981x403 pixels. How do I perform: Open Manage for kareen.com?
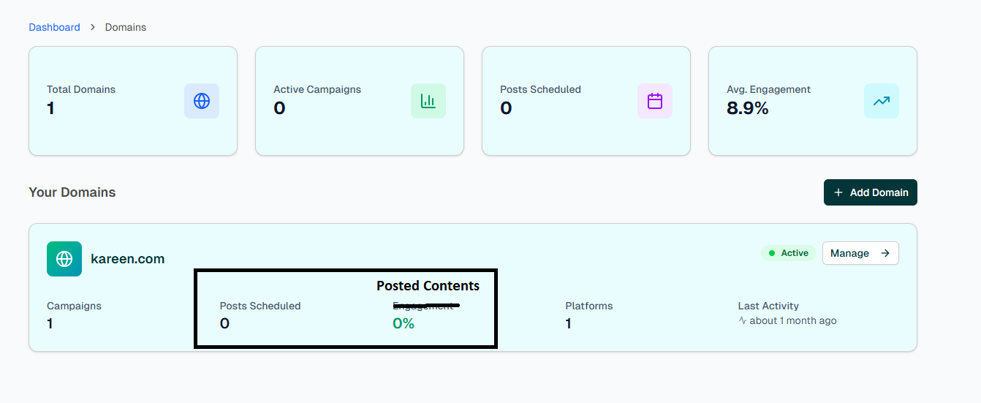coord(860,253)
